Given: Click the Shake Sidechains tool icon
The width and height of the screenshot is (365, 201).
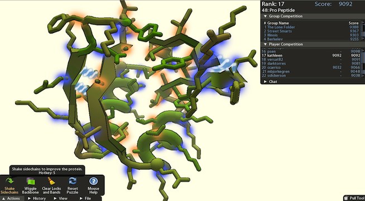Looking at the screenshot, I should pyautogui.click(x=9, y=181).
